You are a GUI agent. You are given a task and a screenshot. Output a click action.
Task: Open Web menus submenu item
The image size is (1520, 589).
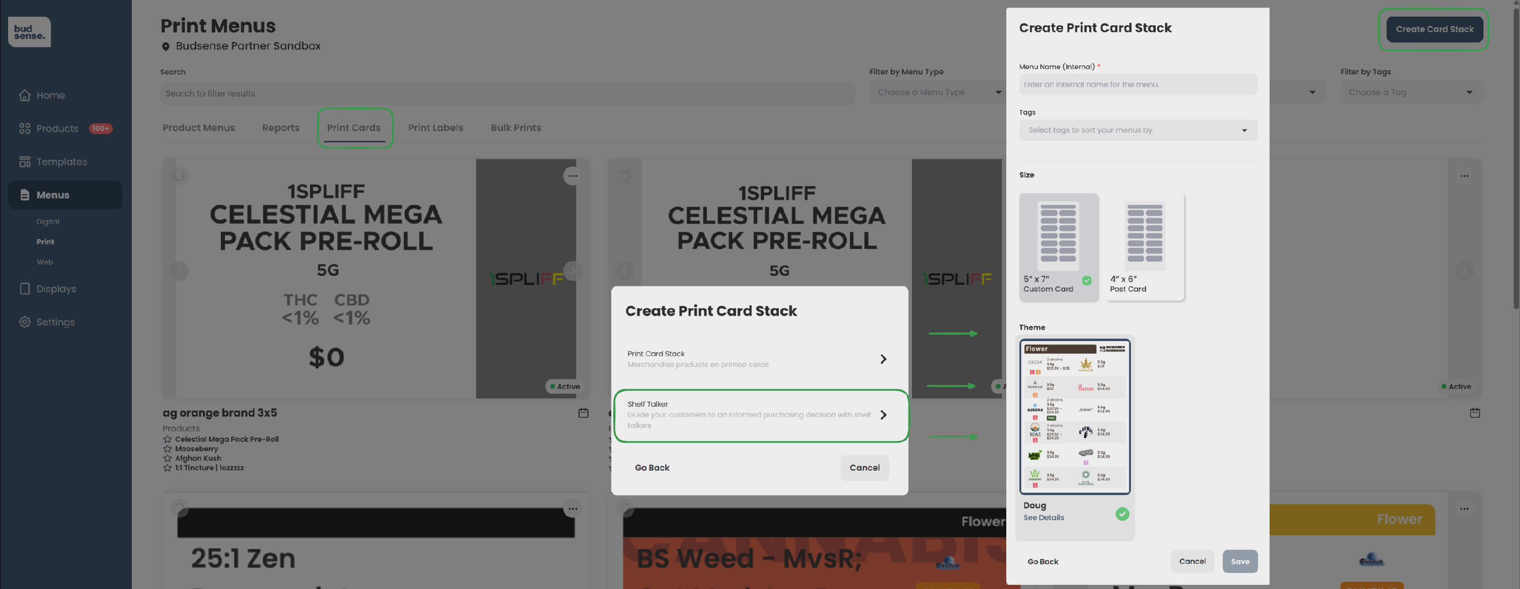click(x=45, y=262)
